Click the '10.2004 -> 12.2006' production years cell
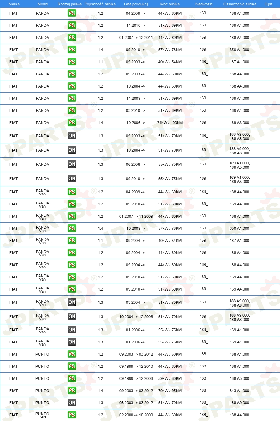280x421 pixels. pyautogui.click(x=136, y=317)
